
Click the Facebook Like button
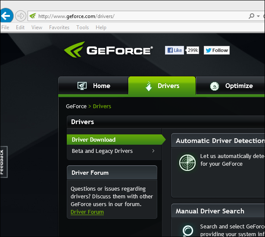175,50
